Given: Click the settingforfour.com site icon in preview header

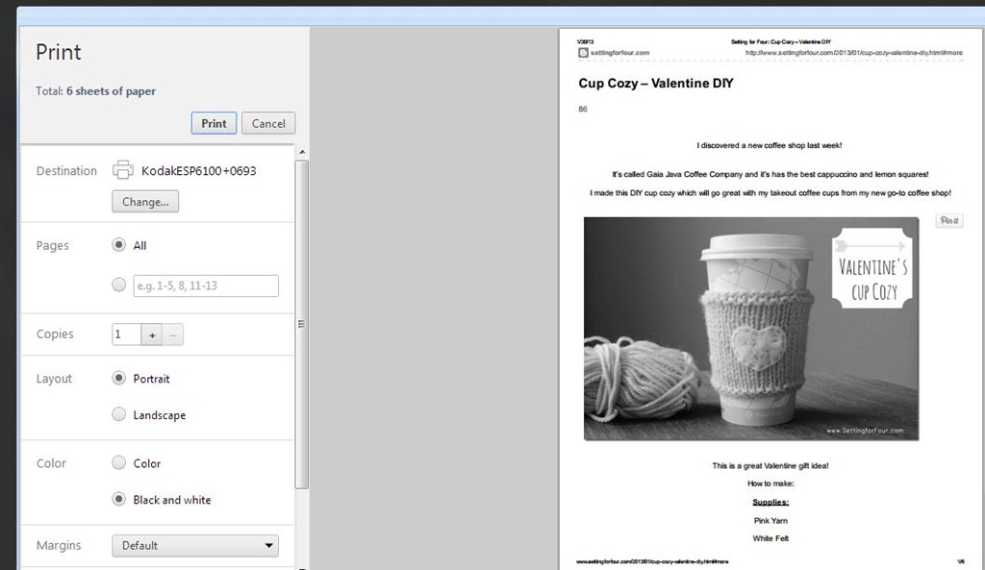Looking at the screenshot, I should [583, 53].
